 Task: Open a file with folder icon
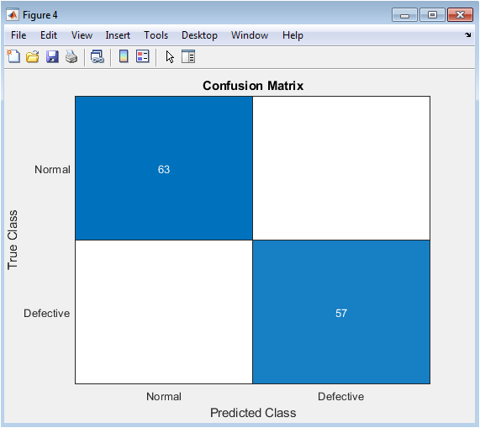[33, 56]
